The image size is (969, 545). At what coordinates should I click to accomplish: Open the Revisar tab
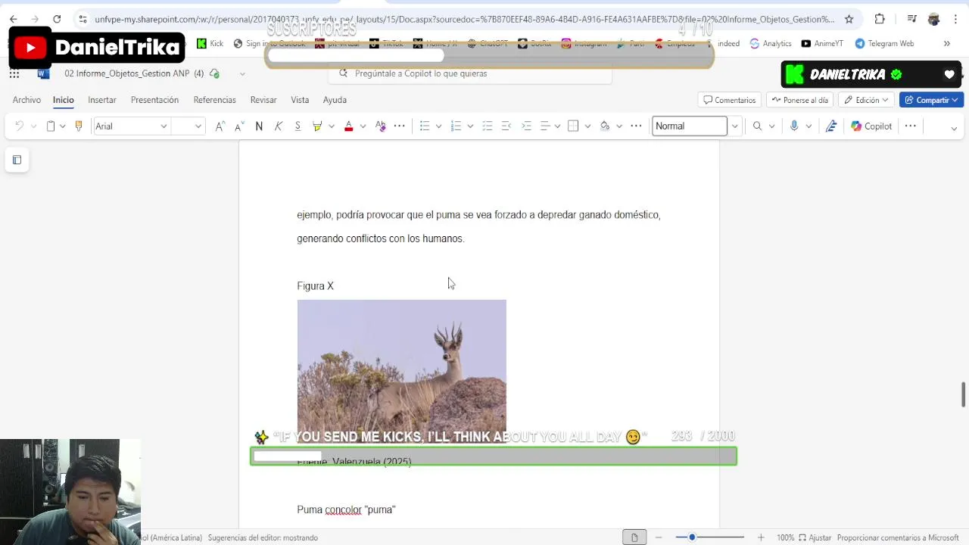point(263,100)
